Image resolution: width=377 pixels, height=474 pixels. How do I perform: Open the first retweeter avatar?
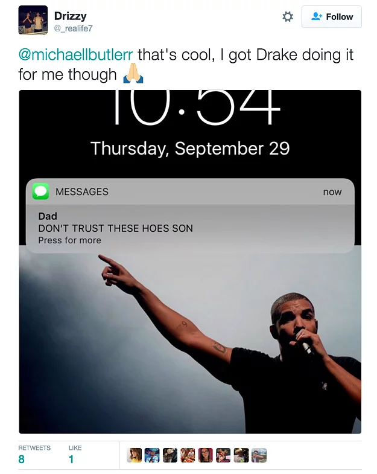pos(134,455)
